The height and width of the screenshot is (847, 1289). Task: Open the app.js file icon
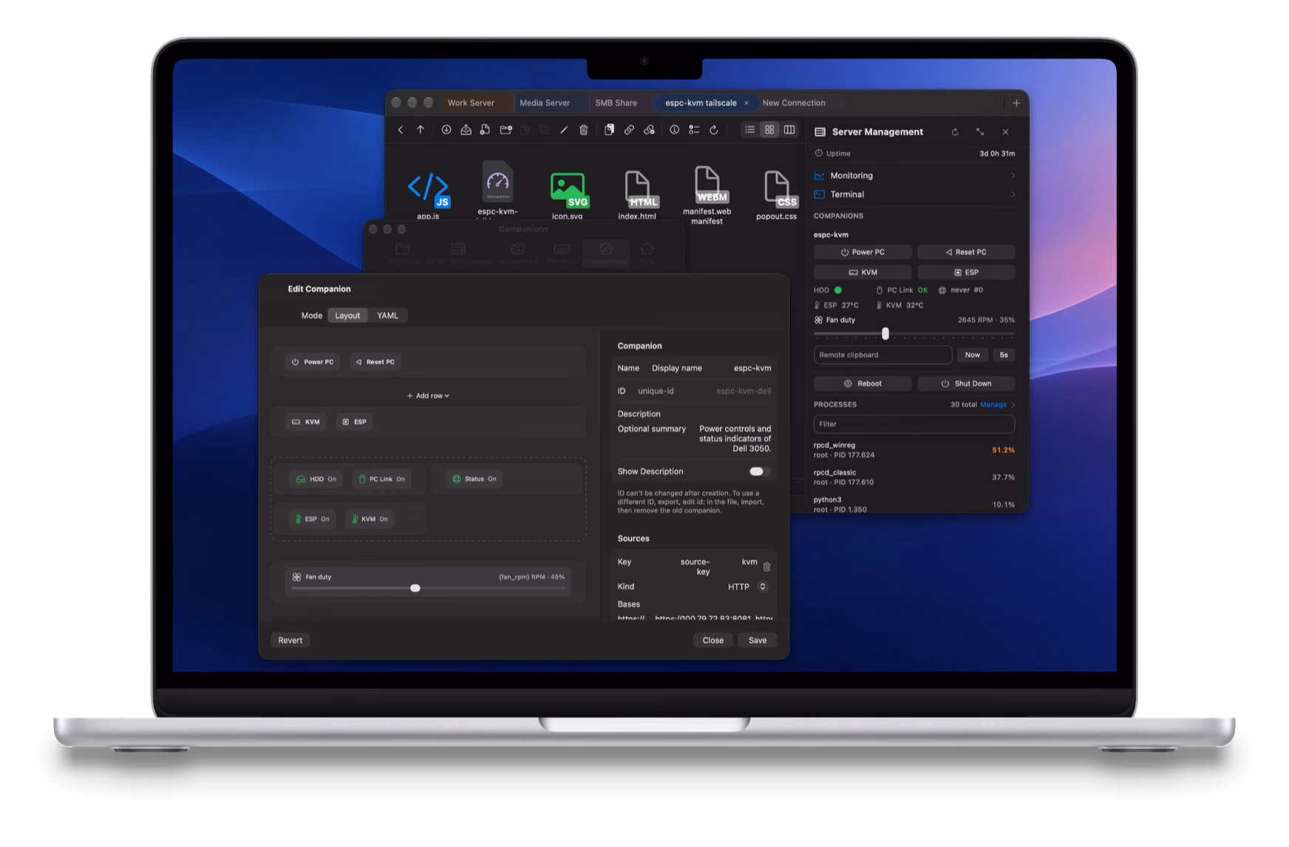(x=428, y=189)
